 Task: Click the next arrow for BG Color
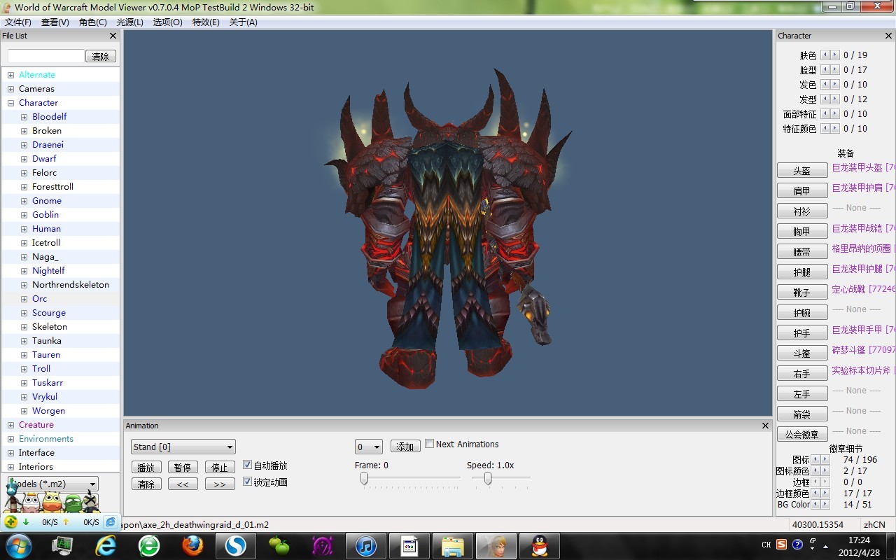(825, 504)
